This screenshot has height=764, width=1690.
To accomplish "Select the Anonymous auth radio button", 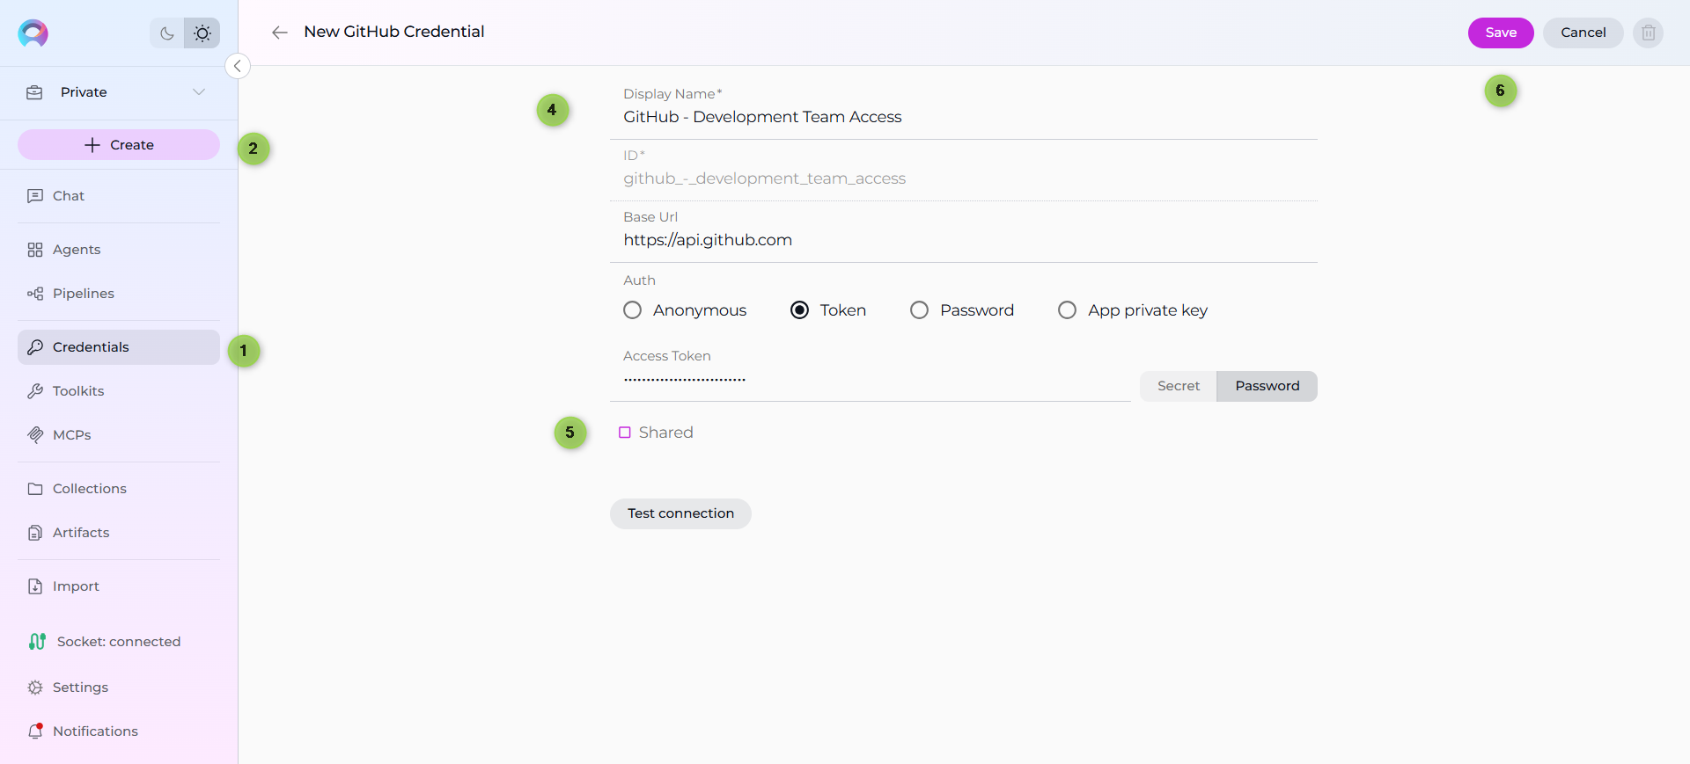I will tap(632, 310).
